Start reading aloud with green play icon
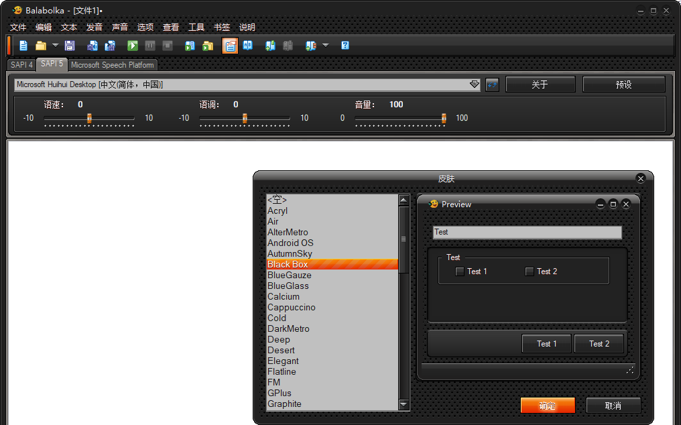This screenshot has height=425, width=681. (133, 45)
